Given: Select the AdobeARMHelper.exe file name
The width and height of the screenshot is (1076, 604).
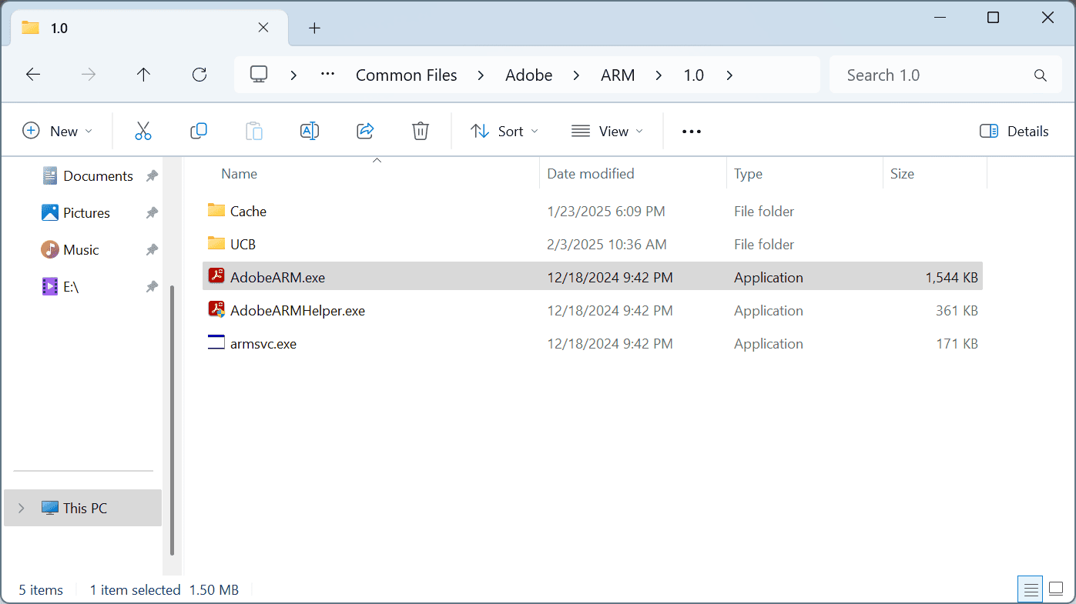Looking at the screenshot, I should (297, 311).
